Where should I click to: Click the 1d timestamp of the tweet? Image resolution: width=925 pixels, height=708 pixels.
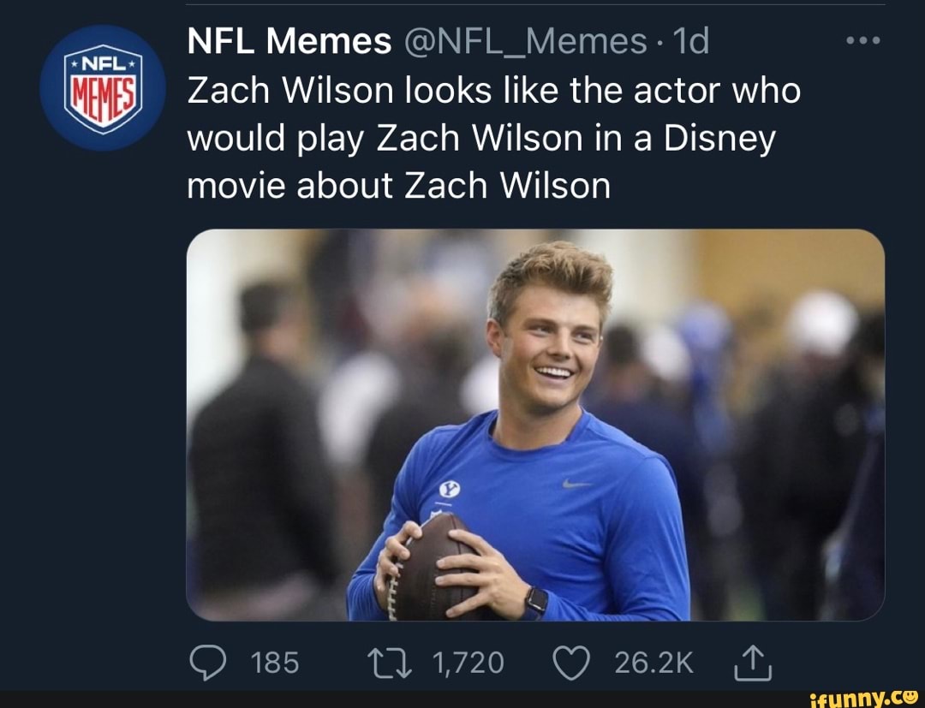pos(690,41)
